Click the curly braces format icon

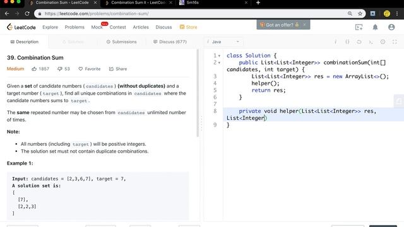click(x=347, y=42)
